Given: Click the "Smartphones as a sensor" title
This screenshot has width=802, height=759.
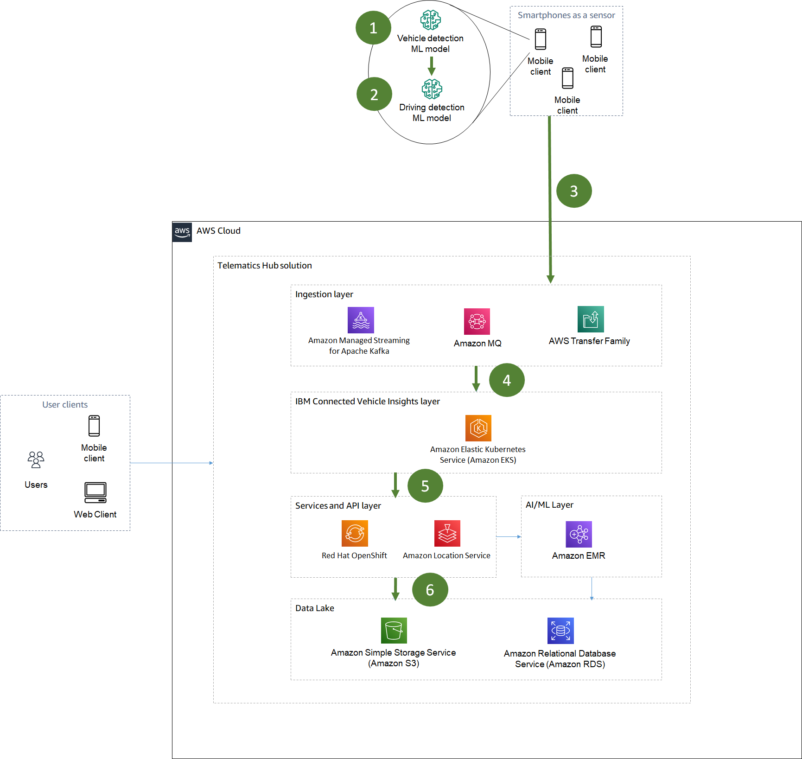Looking at the screenshot, I should 566,15.
